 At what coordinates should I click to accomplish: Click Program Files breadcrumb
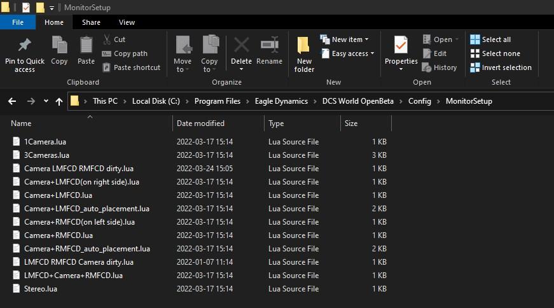[x=218, y=101]
